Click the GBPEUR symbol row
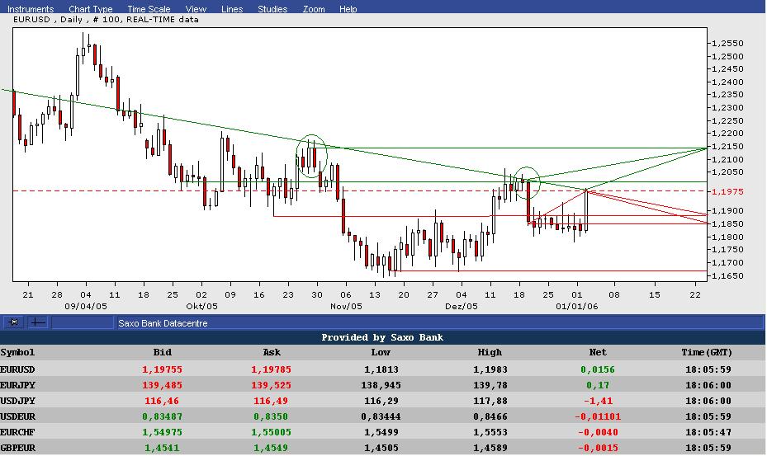 [383, 448]
